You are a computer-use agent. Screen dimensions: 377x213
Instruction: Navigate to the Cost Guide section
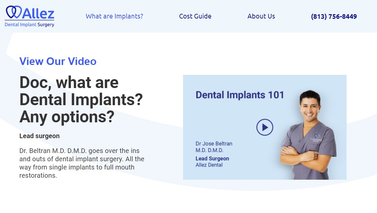coord(195,16)
